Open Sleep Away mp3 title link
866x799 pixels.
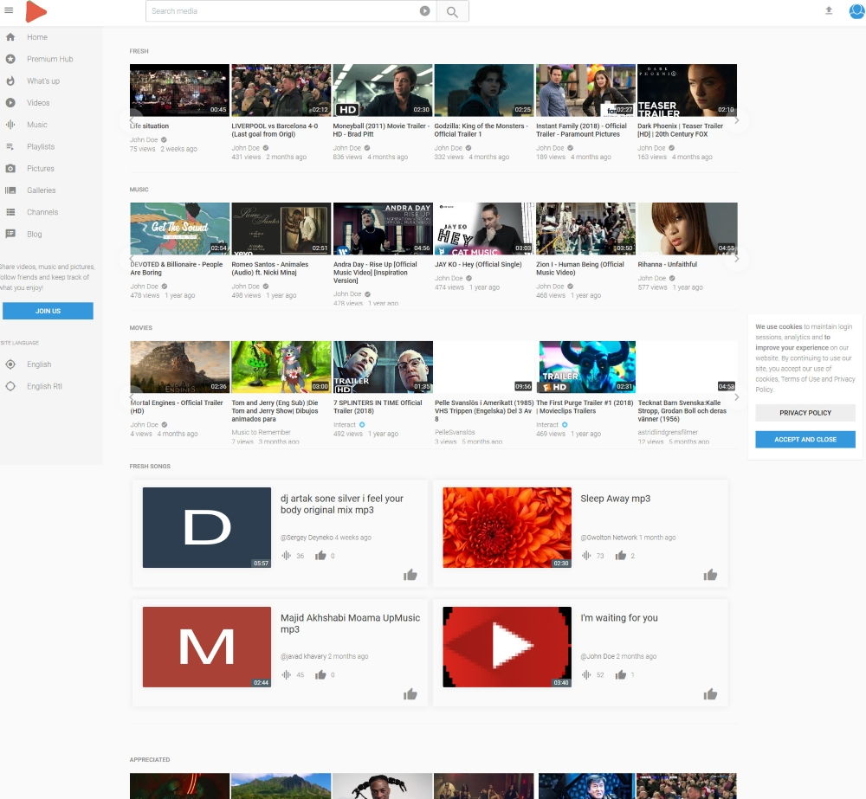[615, 499]
